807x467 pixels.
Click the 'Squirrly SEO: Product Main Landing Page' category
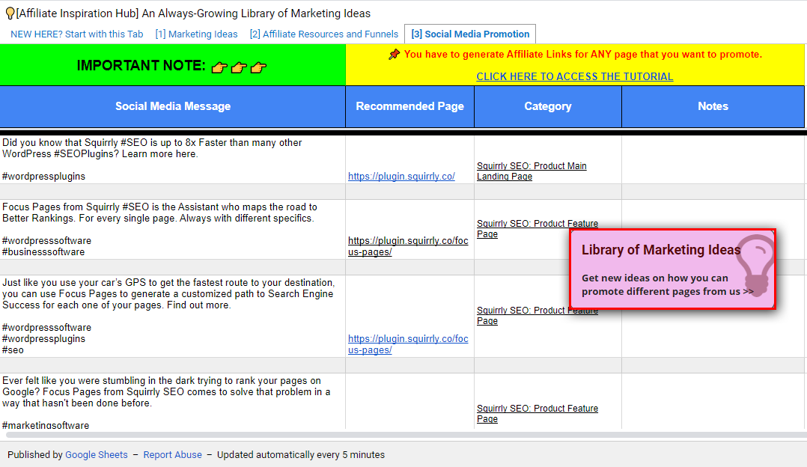click(x=532, y=171)
